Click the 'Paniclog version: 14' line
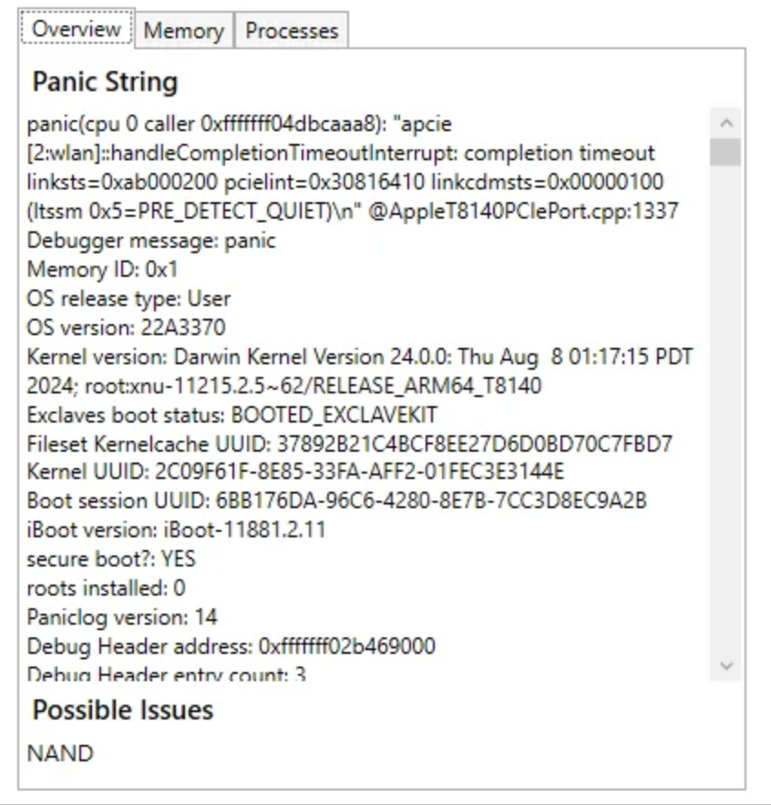The height and width of the screenshot is (805, 771). [x=122, y=616]
